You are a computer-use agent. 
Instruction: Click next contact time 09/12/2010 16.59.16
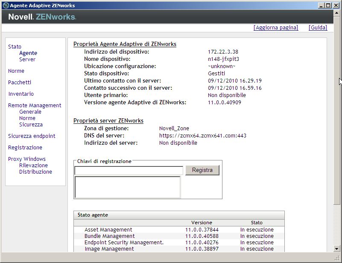click(x=235, y=88)
